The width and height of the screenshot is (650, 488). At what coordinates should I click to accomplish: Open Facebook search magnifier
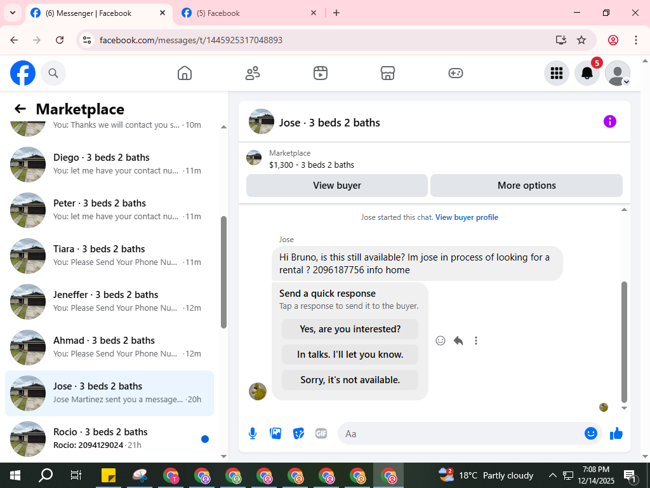(x=53, y=73)
